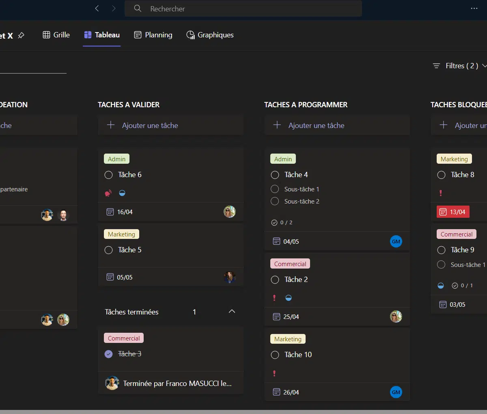Mark Tâche 8 as complete
Image resolution: width=487 pixels, height=414 pixels.
click(442, 175)
